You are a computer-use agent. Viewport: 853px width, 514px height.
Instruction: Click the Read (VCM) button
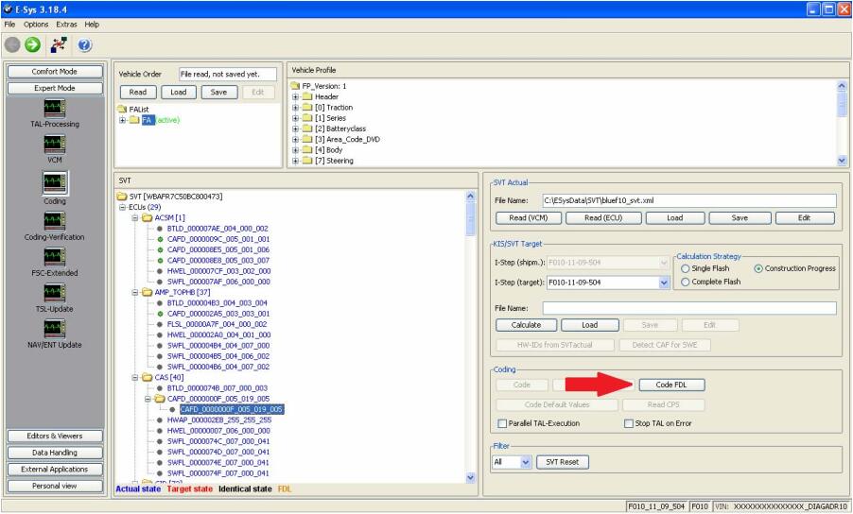[x=529, y=218]
